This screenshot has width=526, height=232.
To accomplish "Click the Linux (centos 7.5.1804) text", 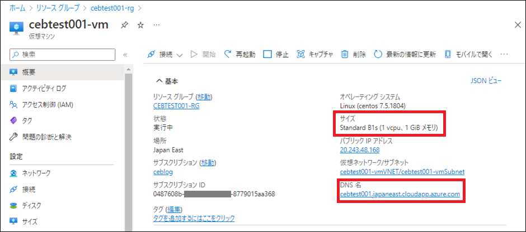I will click(x=373, y=106).
